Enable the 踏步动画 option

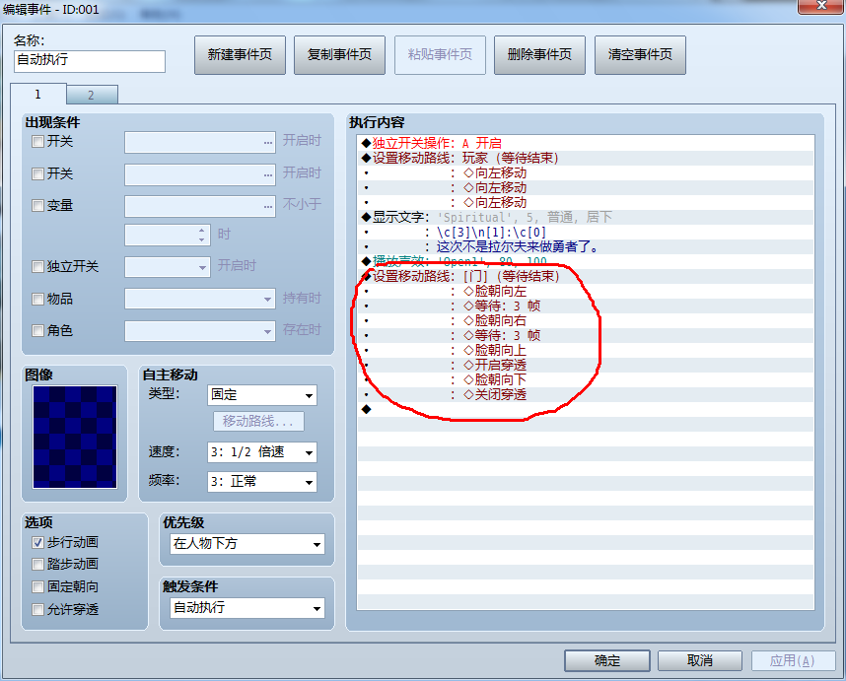pyautogui.click(x=37, y=564)
